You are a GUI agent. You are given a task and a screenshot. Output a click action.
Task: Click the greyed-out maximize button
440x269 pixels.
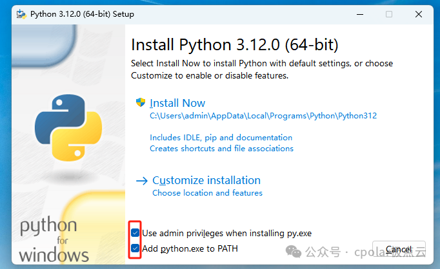click(x=388, y=14)
